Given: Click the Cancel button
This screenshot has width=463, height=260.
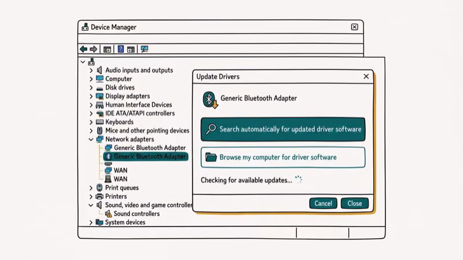Looking at the screenshot, I should [x=323, y=203].
